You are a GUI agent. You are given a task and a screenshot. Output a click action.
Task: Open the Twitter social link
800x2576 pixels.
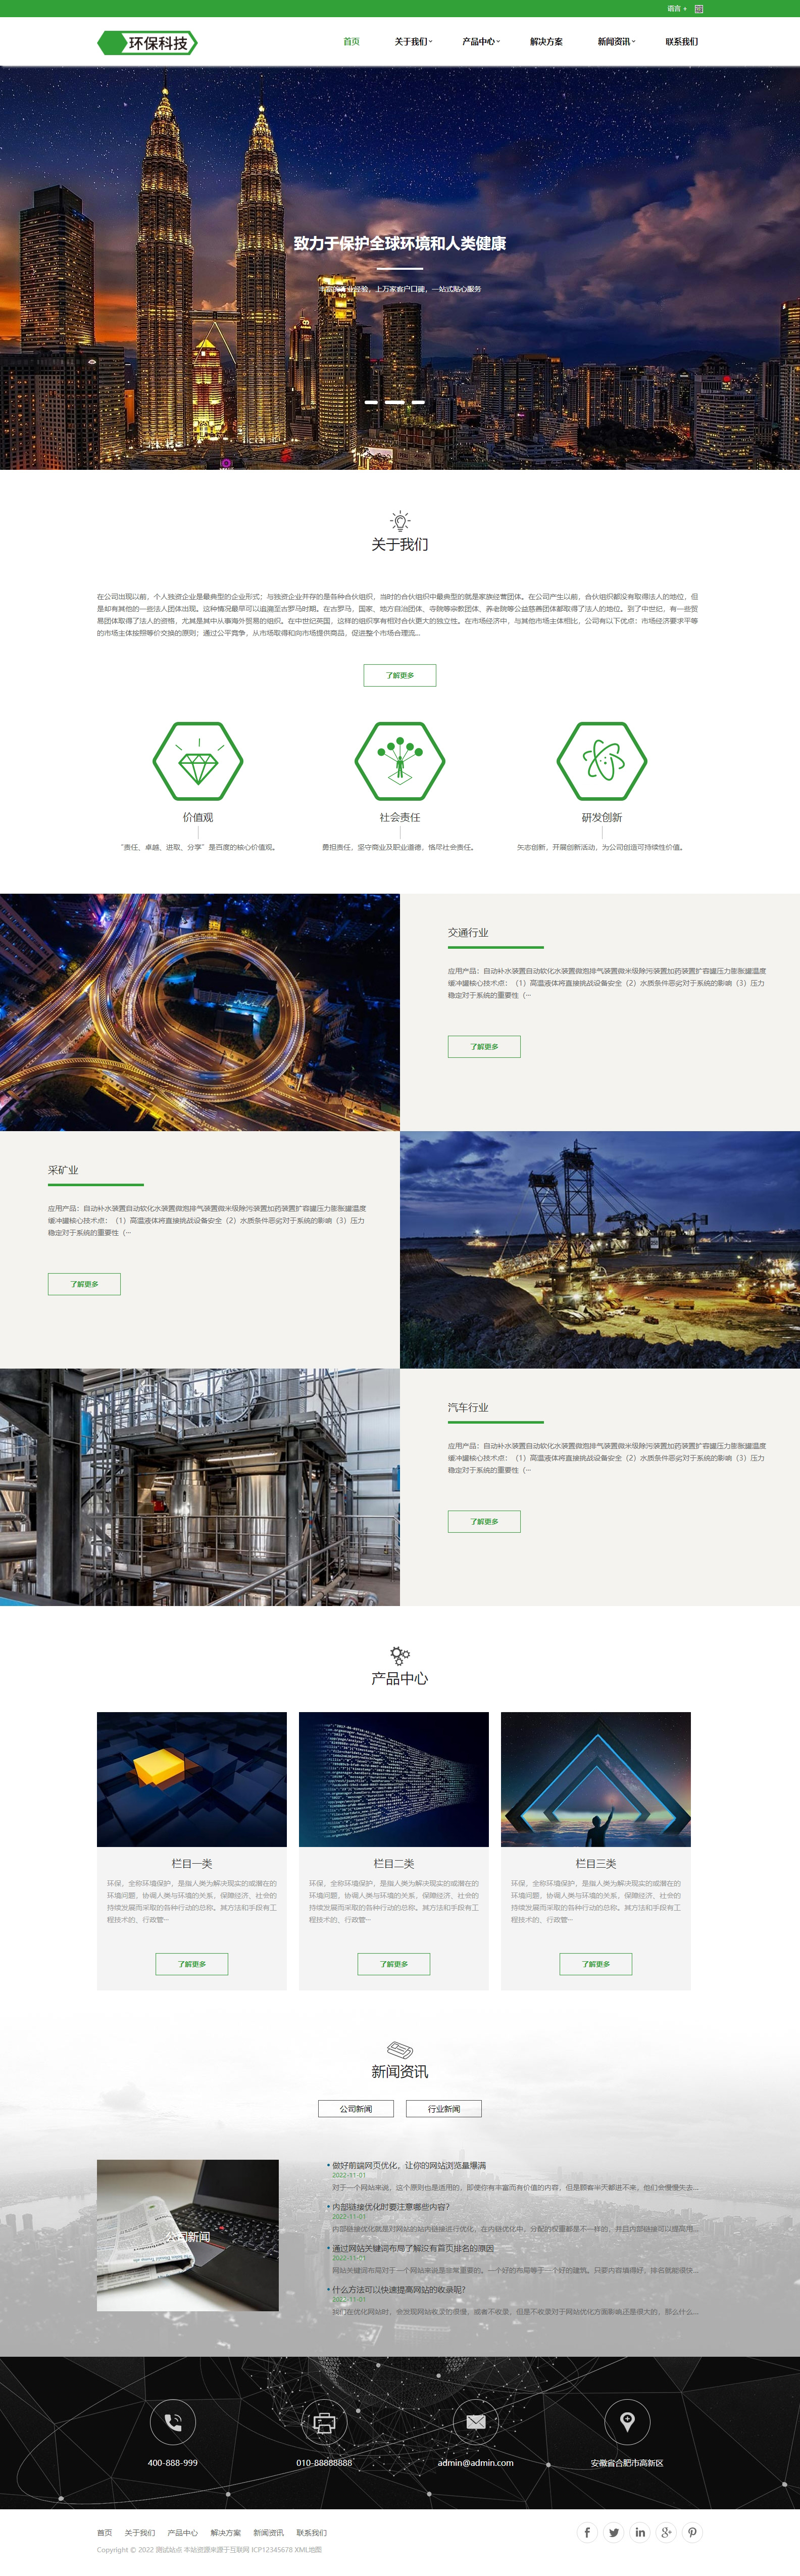(614, 2532)
